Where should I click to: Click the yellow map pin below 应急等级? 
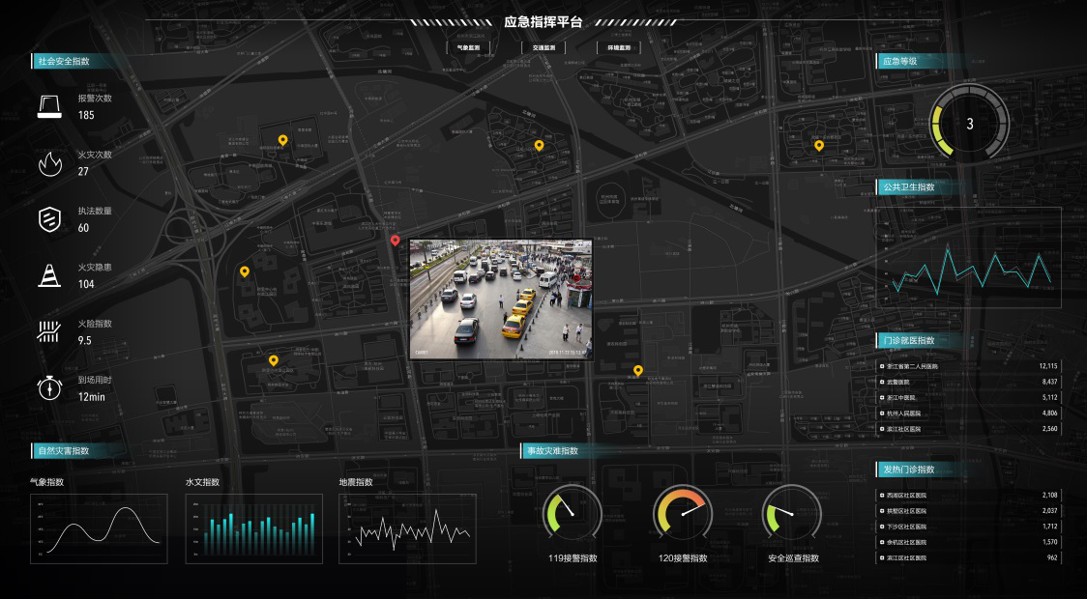click(x=818, y=146)
